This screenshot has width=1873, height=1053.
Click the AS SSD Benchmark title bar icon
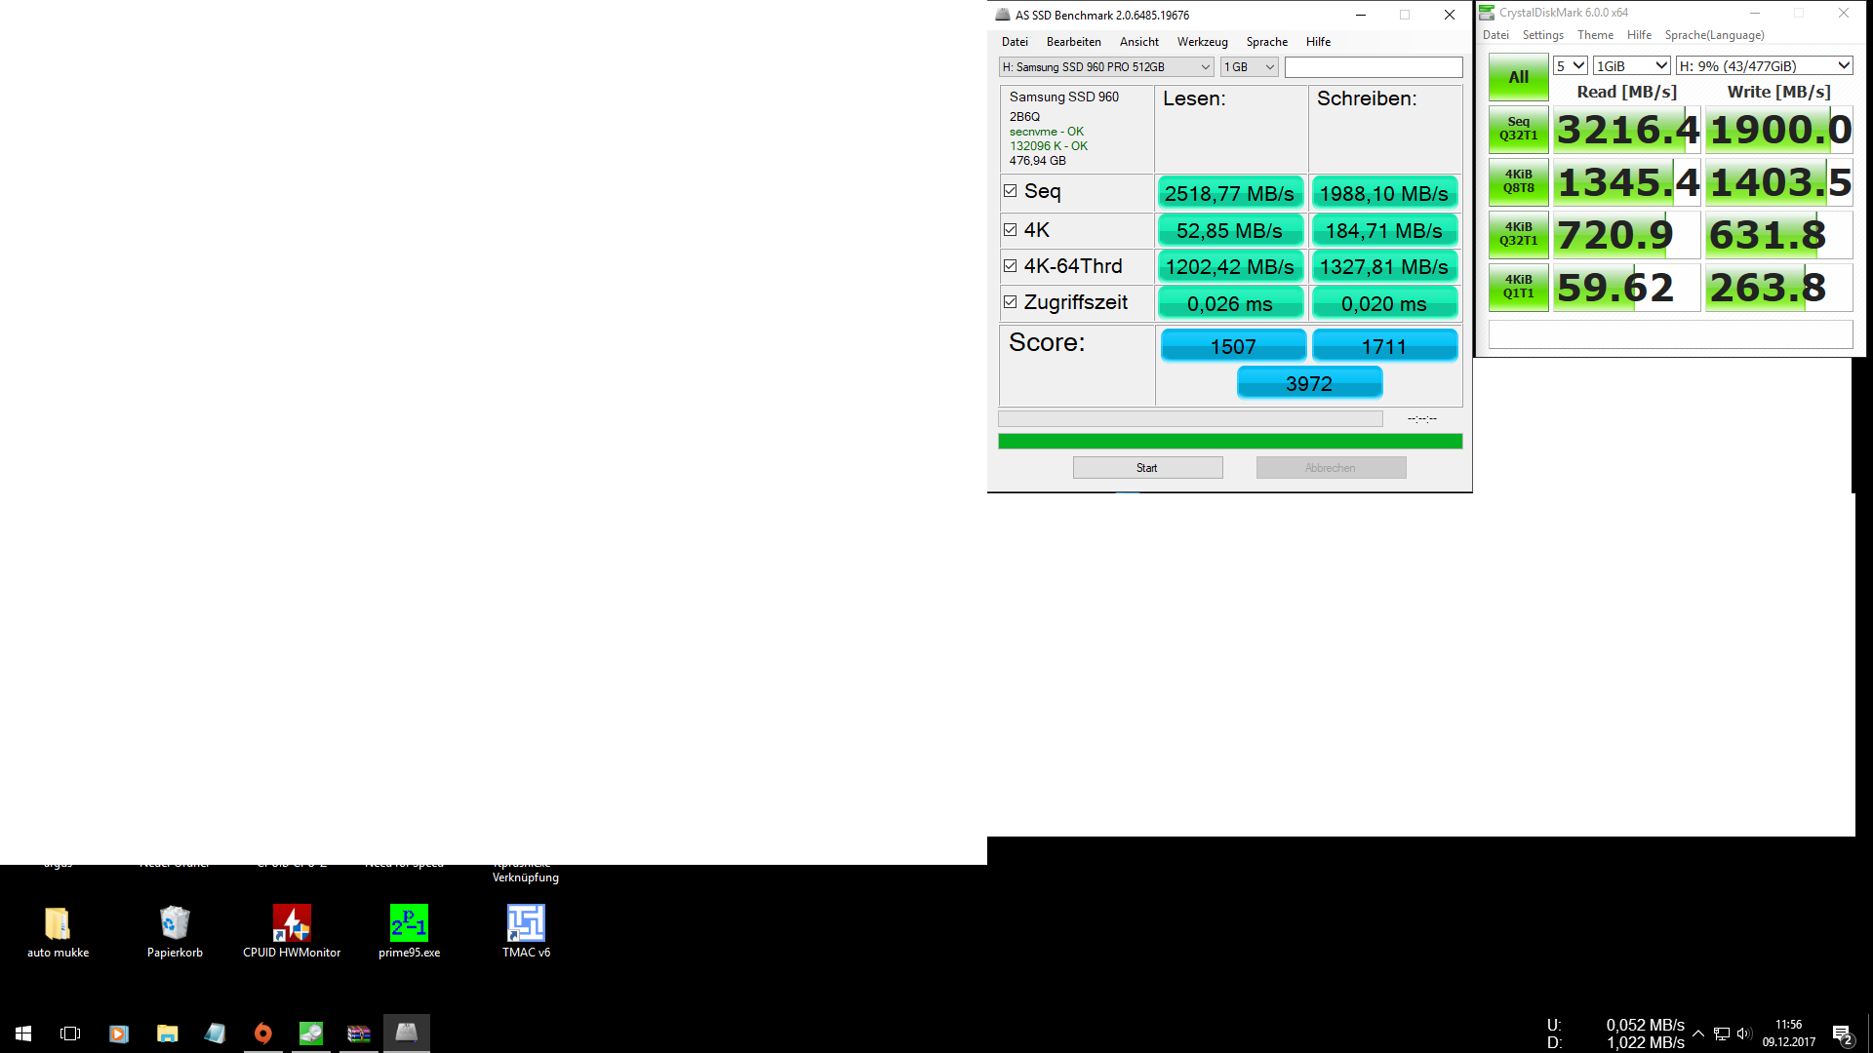pyautogui.click(x=1002, y=15)
